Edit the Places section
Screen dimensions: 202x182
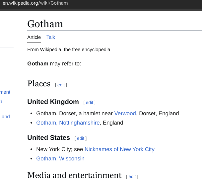coord(61,85)
